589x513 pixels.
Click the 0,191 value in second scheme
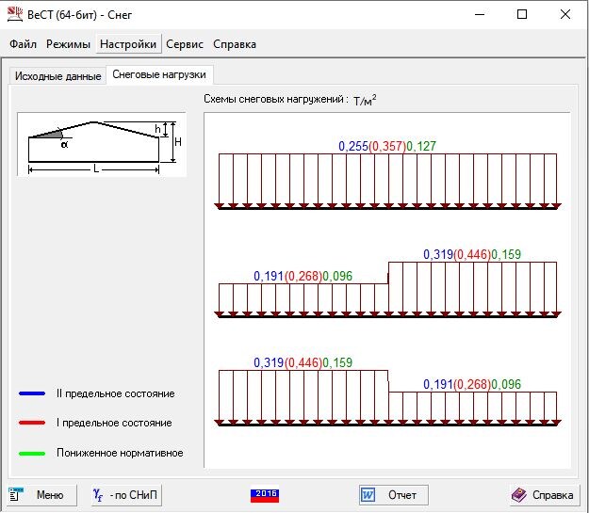click(x=269, y=276)
